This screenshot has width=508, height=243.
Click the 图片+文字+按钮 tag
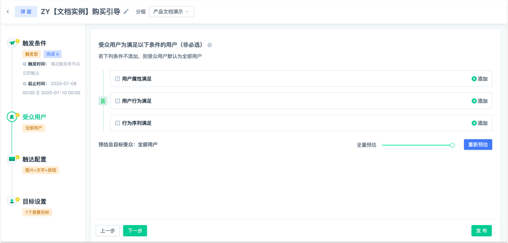41,170
